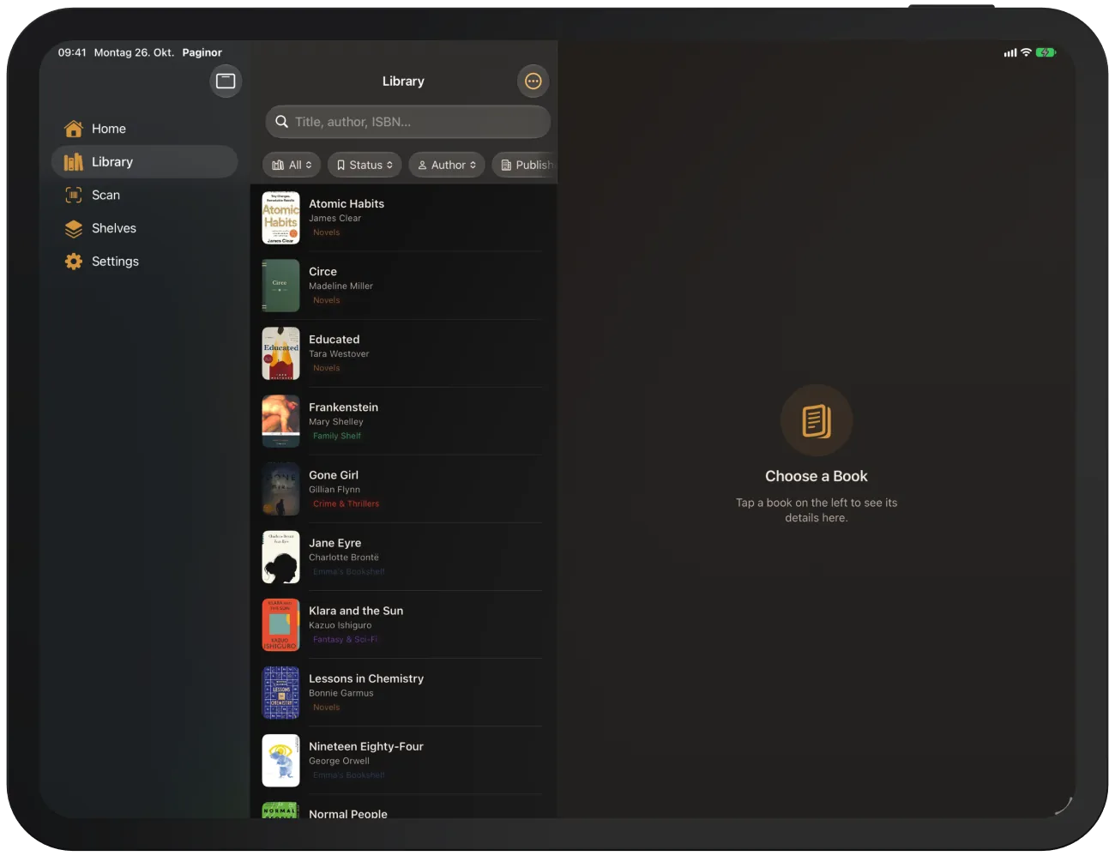Viewport: 1115px width, 856px height.
Task: Open the Nineteen Eighty-Four cover thumbnail
Action: 280,760
